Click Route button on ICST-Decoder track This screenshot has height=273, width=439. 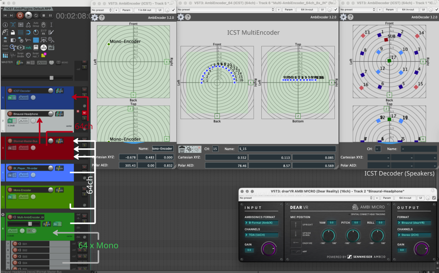(59, 91)
